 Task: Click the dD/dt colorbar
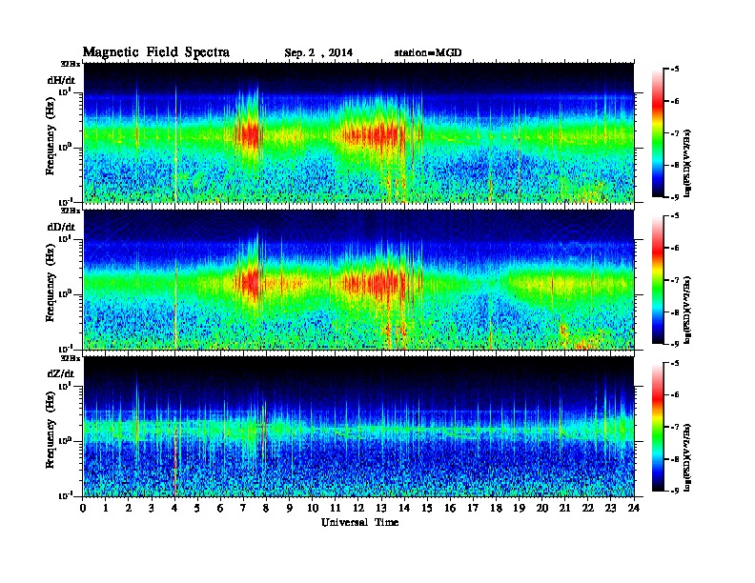[x=658, y=280]
